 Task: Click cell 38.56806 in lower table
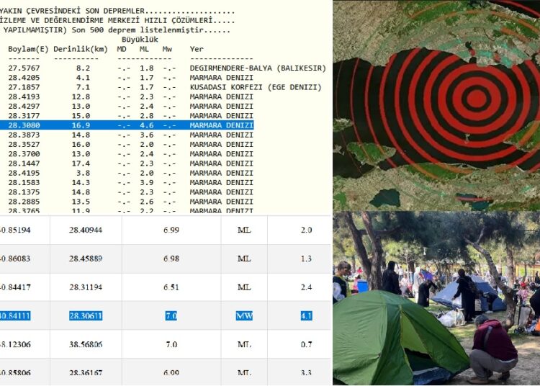[x=86, y=344]
